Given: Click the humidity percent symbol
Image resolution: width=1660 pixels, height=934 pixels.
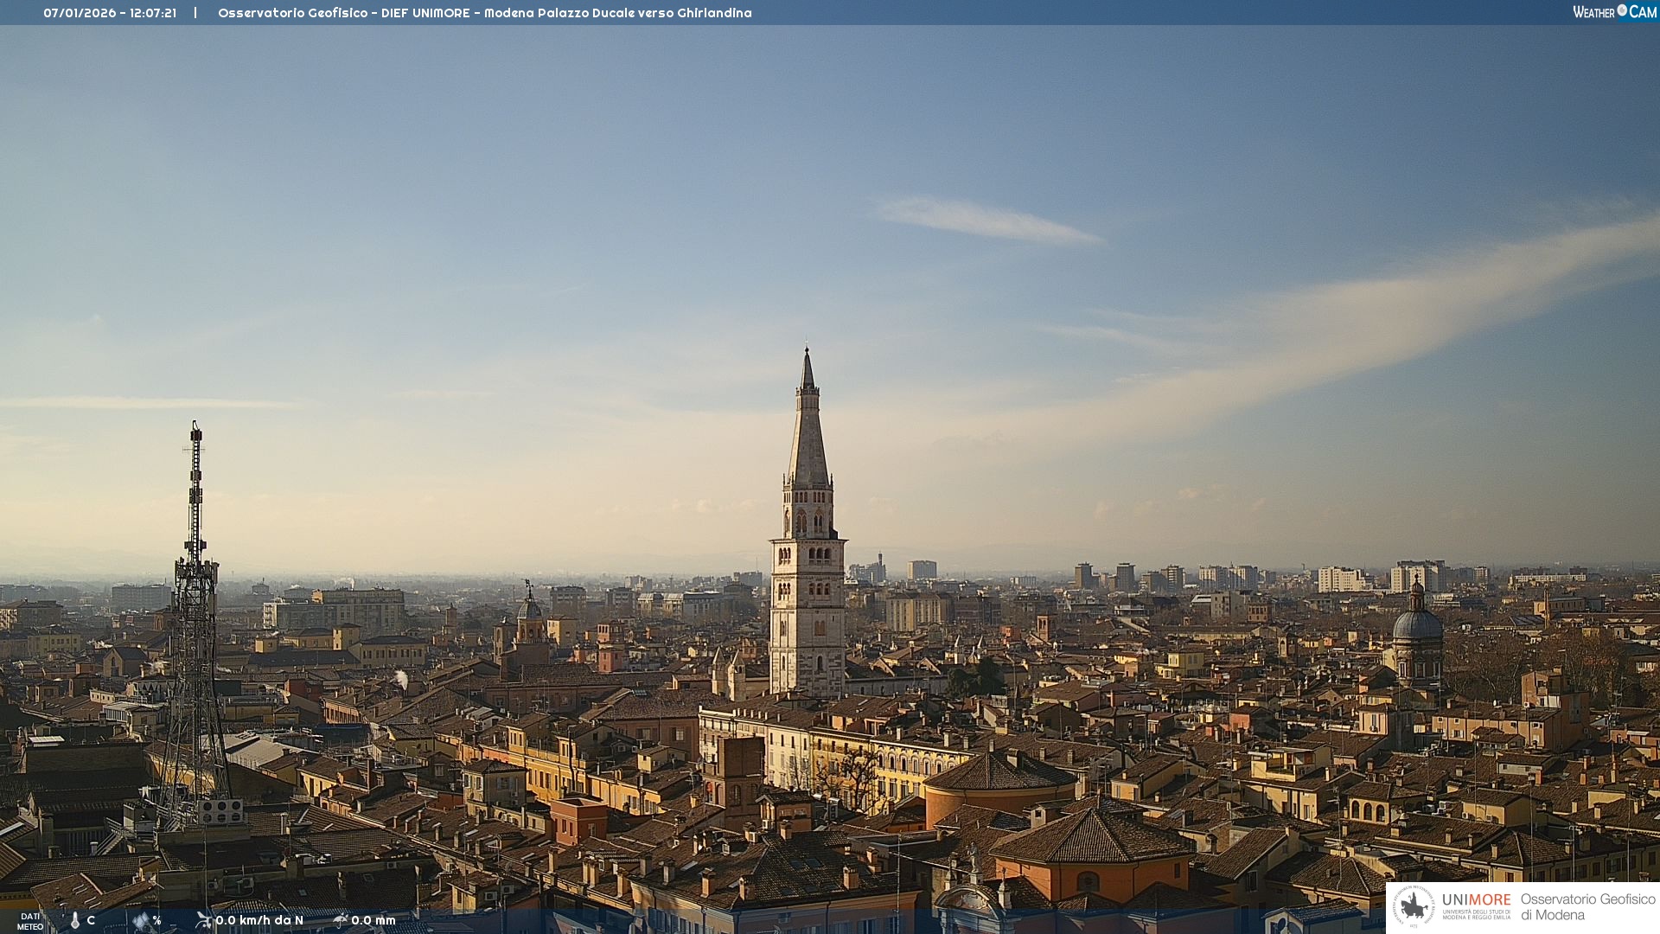Looking at the screenshot, I should coord(157,921).
